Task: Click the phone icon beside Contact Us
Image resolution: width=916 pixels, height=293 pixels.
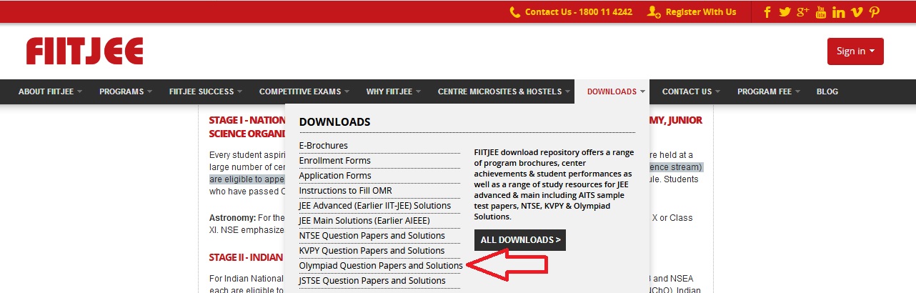Action: 515,12
